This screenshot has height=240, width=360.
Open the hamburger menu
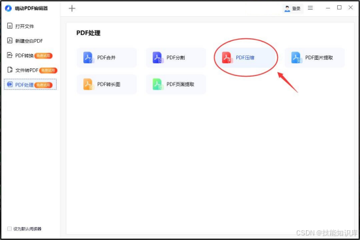click(x=311, y=8)
